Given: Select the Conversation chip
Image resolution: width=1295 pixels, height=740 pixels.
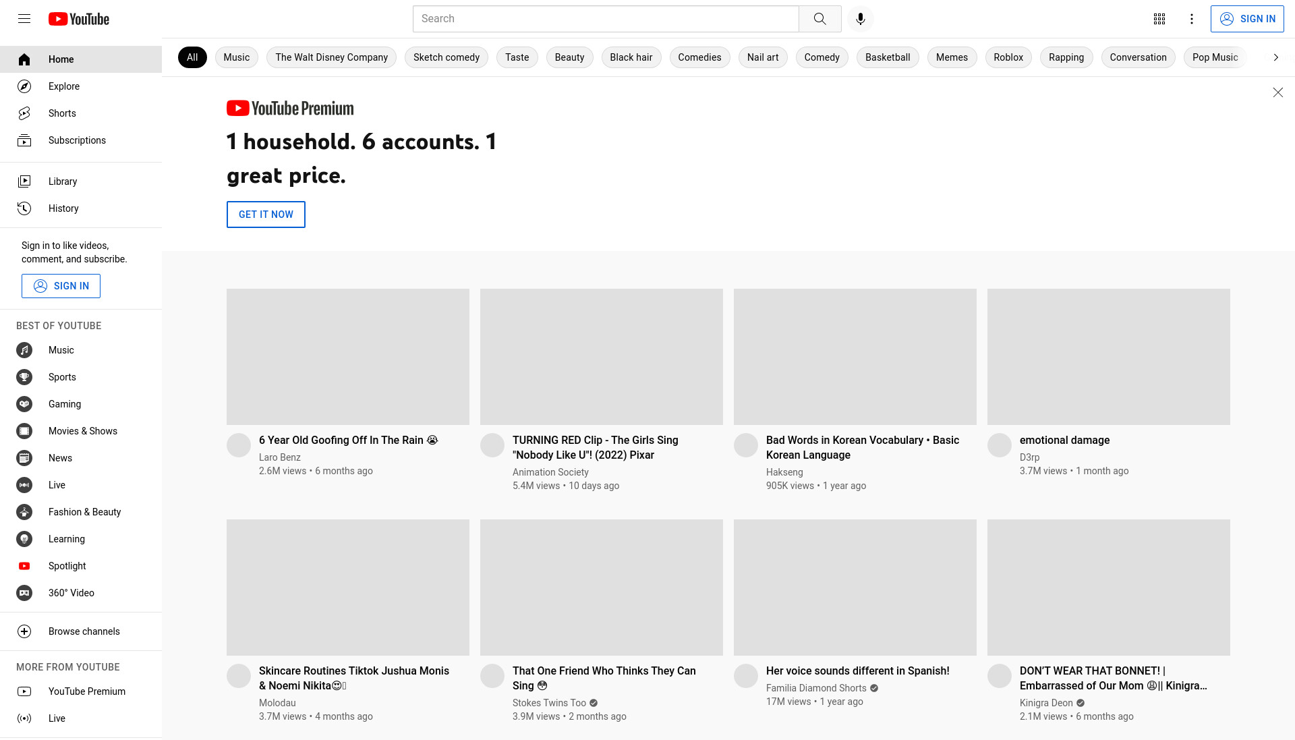Looking at the screenshot, I should tap(1138, 57).
